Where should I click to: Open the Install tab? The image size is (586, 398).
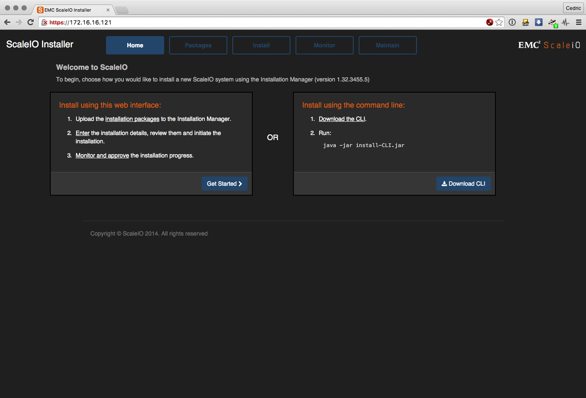click(261, 45)
